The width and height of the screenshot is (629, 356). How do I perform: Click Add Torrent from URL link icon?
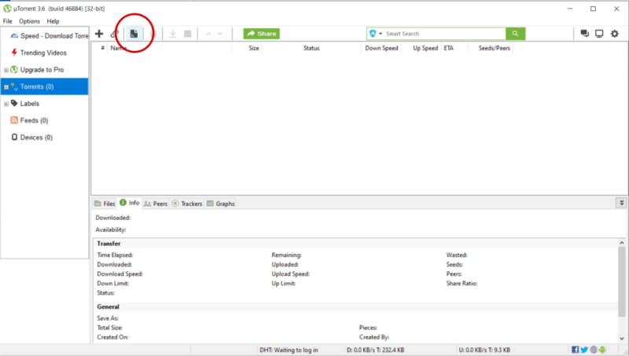click(x=115, y=34)
